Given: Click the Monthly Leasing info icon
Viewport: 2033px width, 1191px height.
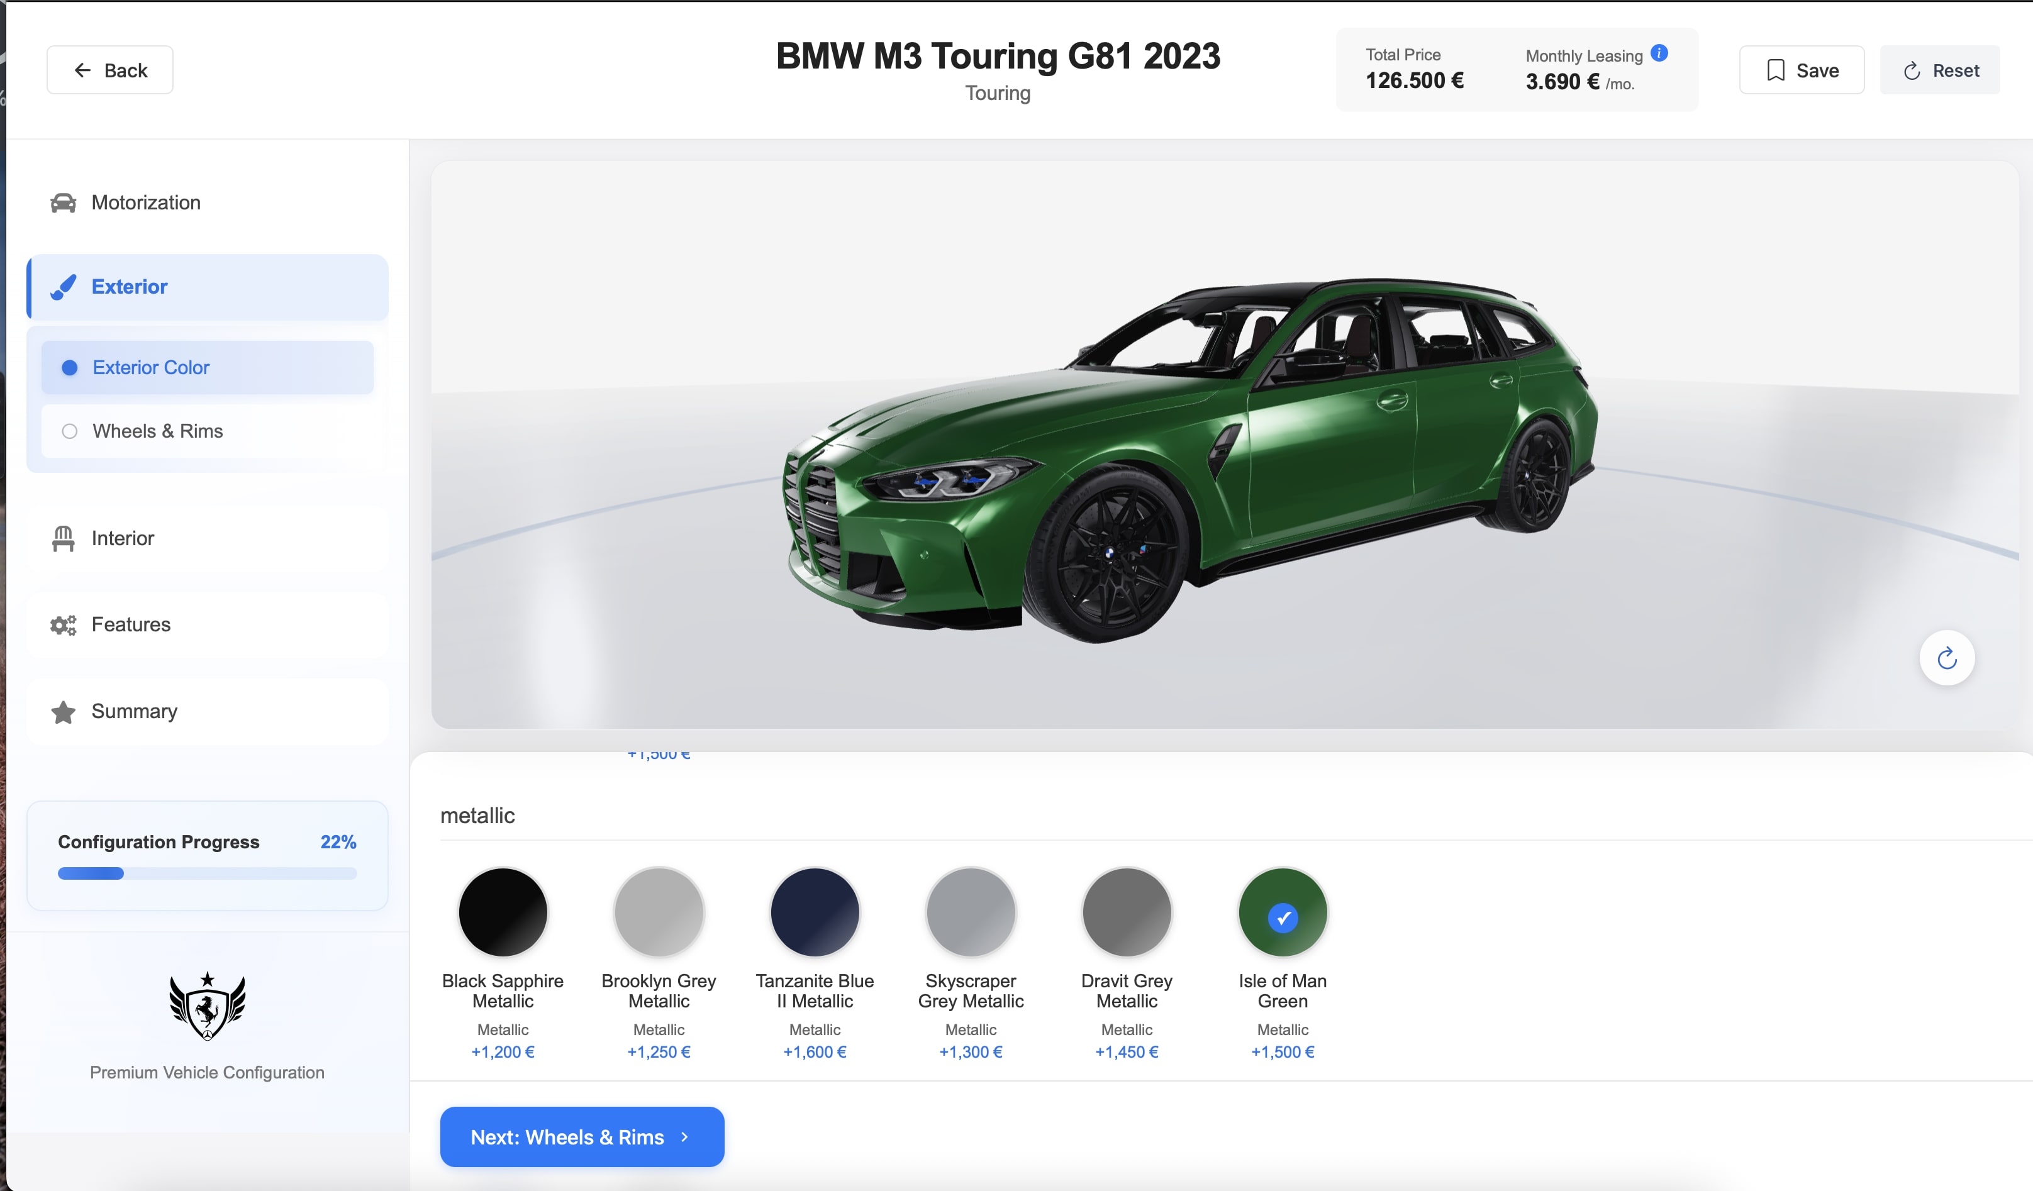Looking at the screenshot, I should click(x=1659, y=53).
